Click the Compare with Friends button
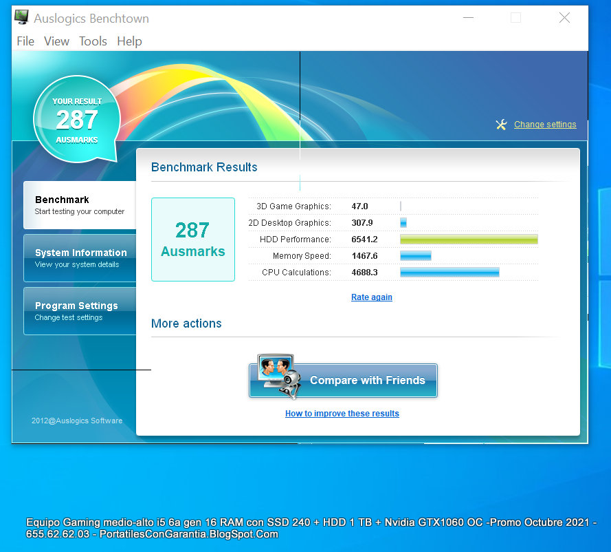611x552 pixels. 343,381
